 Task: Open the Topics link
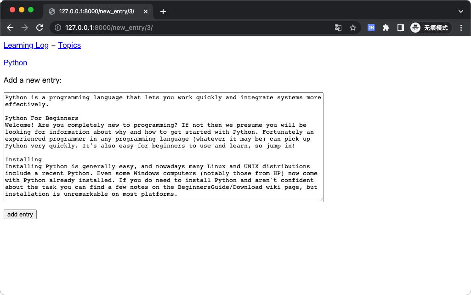69,45
